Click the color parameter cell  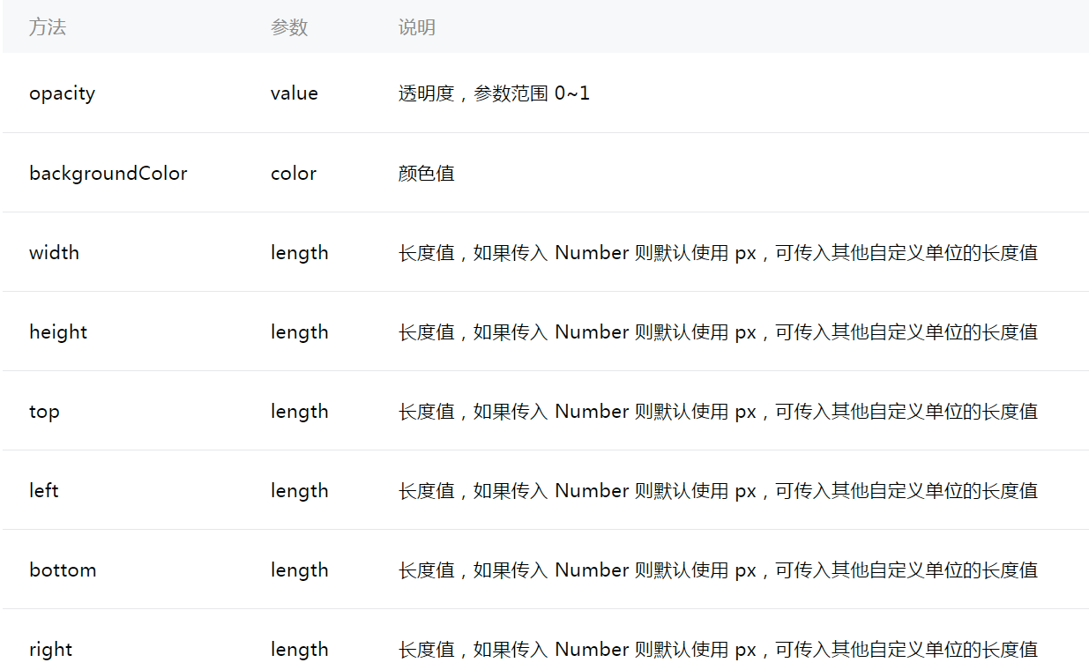[x=293, y=173]
